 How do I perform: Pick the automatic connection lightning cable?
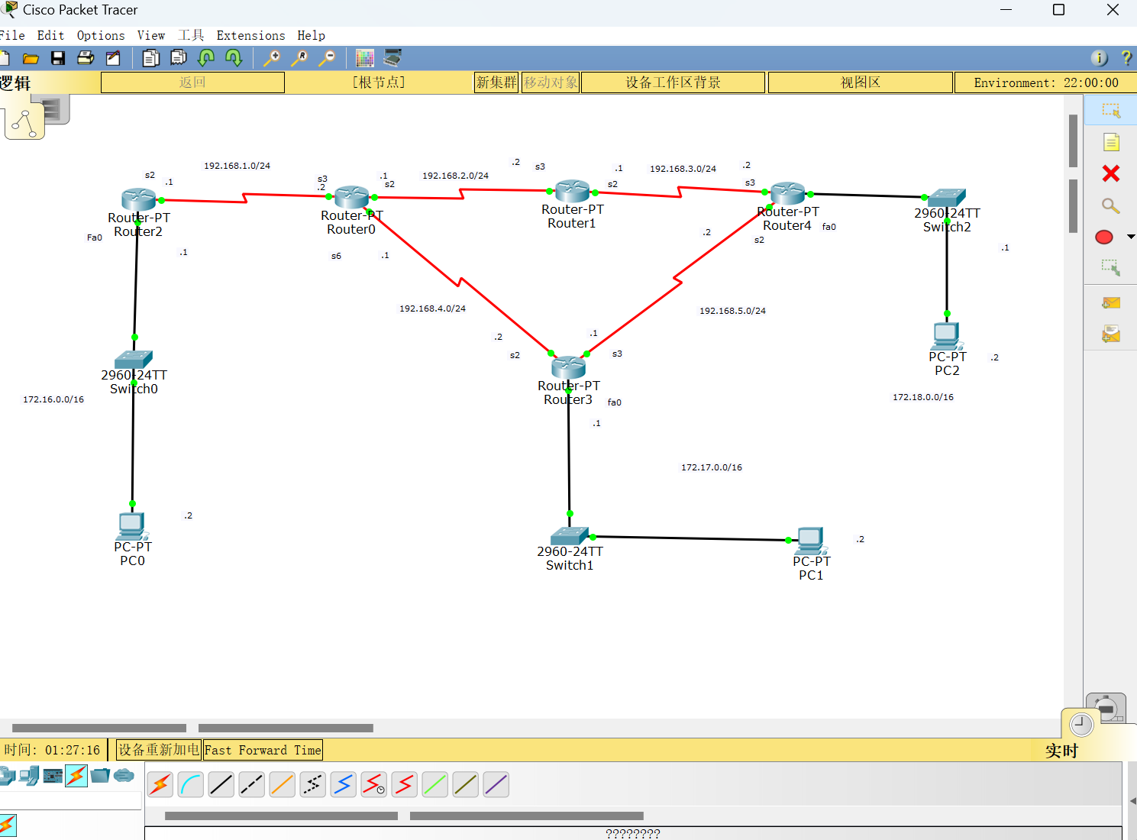click(x=160, y=784)
